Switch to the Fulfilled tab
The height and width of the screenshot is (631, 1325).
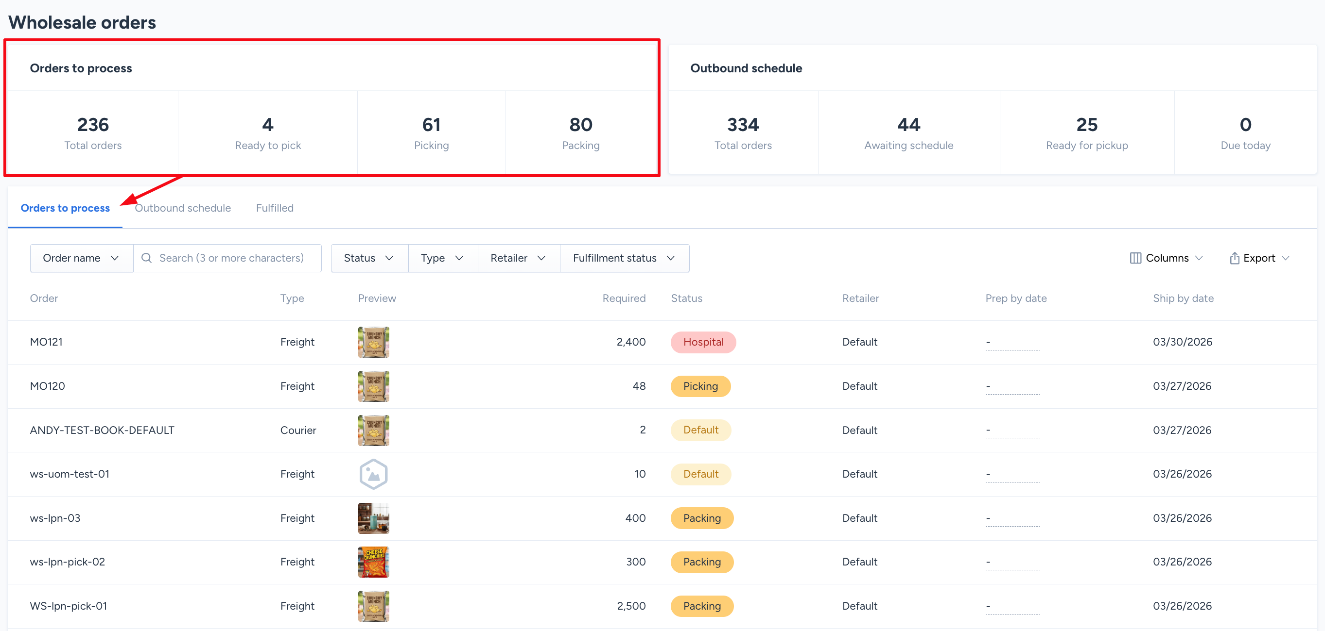275,208
